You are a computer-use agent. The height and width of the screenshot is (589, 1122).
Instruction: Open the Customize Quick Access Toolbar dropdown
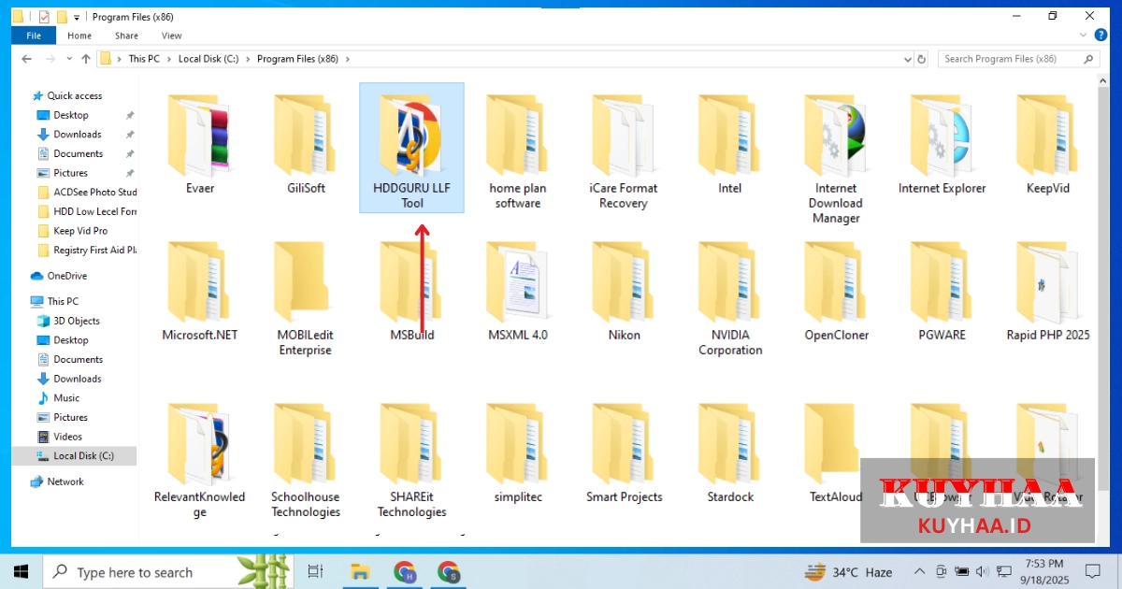77,18
